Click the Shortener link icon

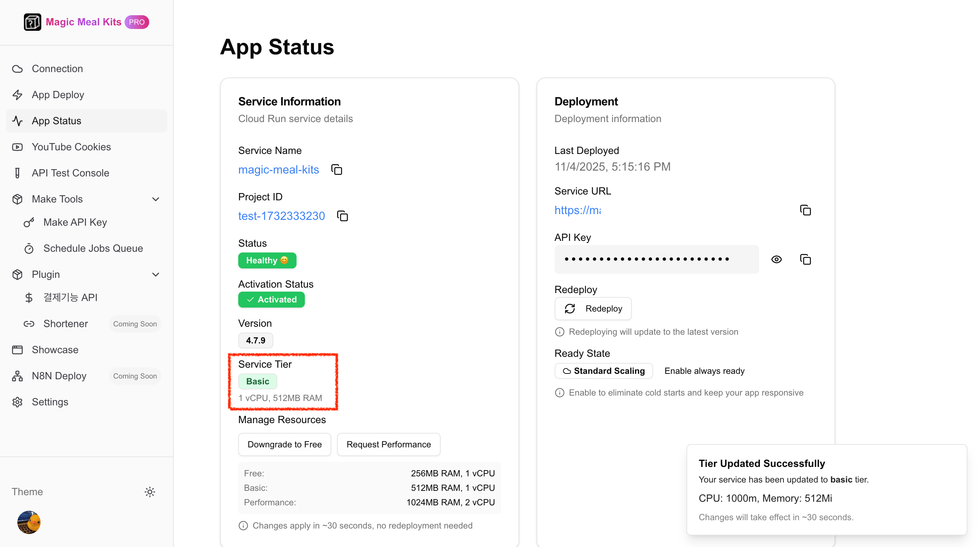pyautogui.click(x=29, y=324)
